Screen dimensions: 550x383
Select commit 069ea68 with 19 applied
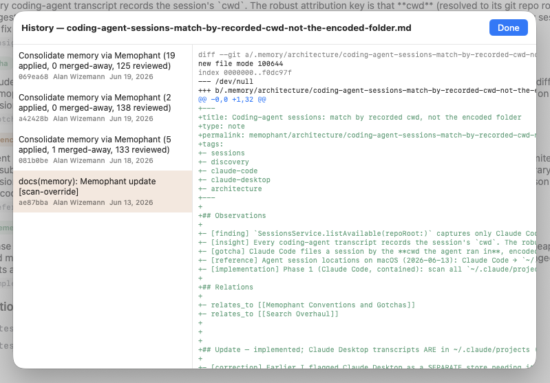click(103, 66)
